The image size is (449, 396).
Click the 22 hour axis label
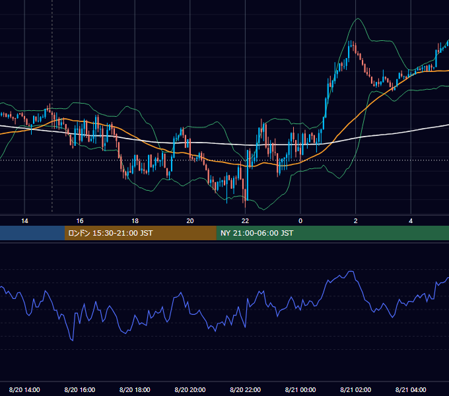tap(245, 221)
